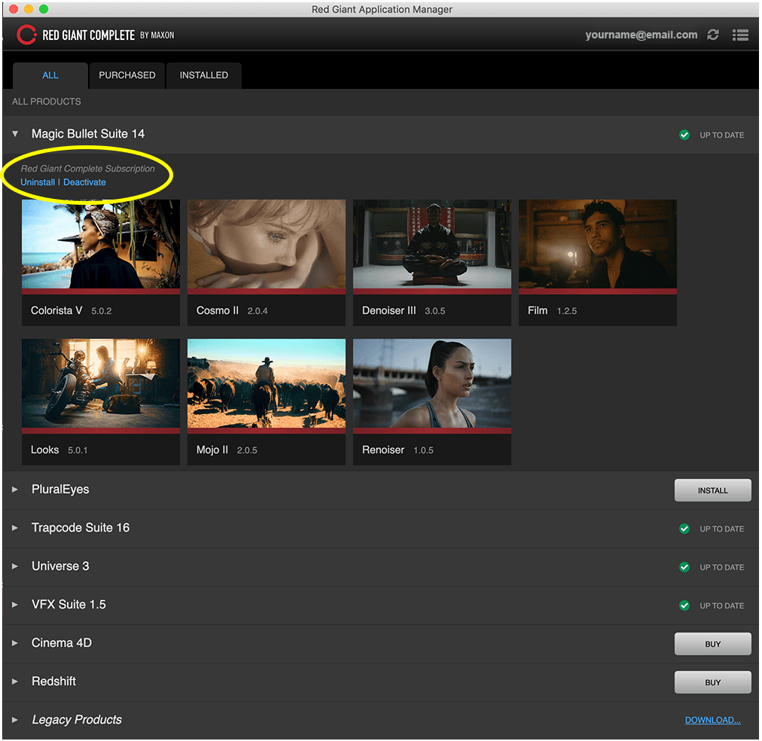This screenshot has height=741, width=762.
Task: Click the Universe 3 title
Action: (x=60, y=566)
